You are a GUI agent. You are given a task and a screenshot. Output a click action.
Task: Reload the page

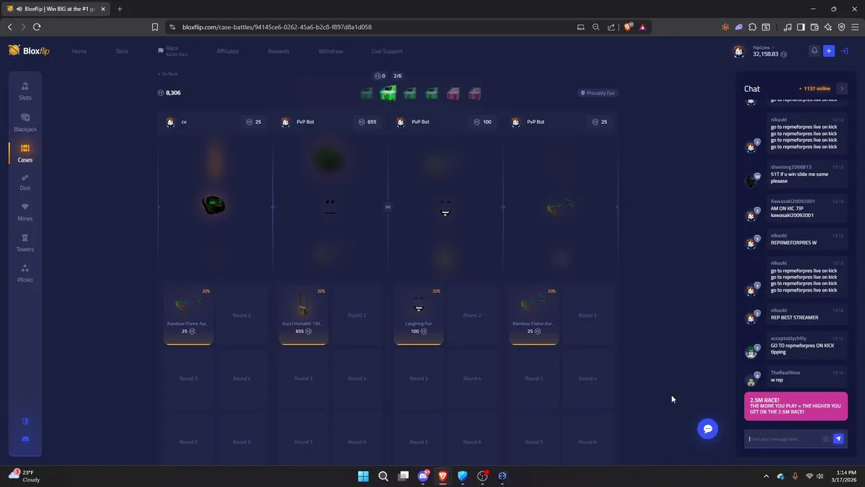click(x=36, y=27)
